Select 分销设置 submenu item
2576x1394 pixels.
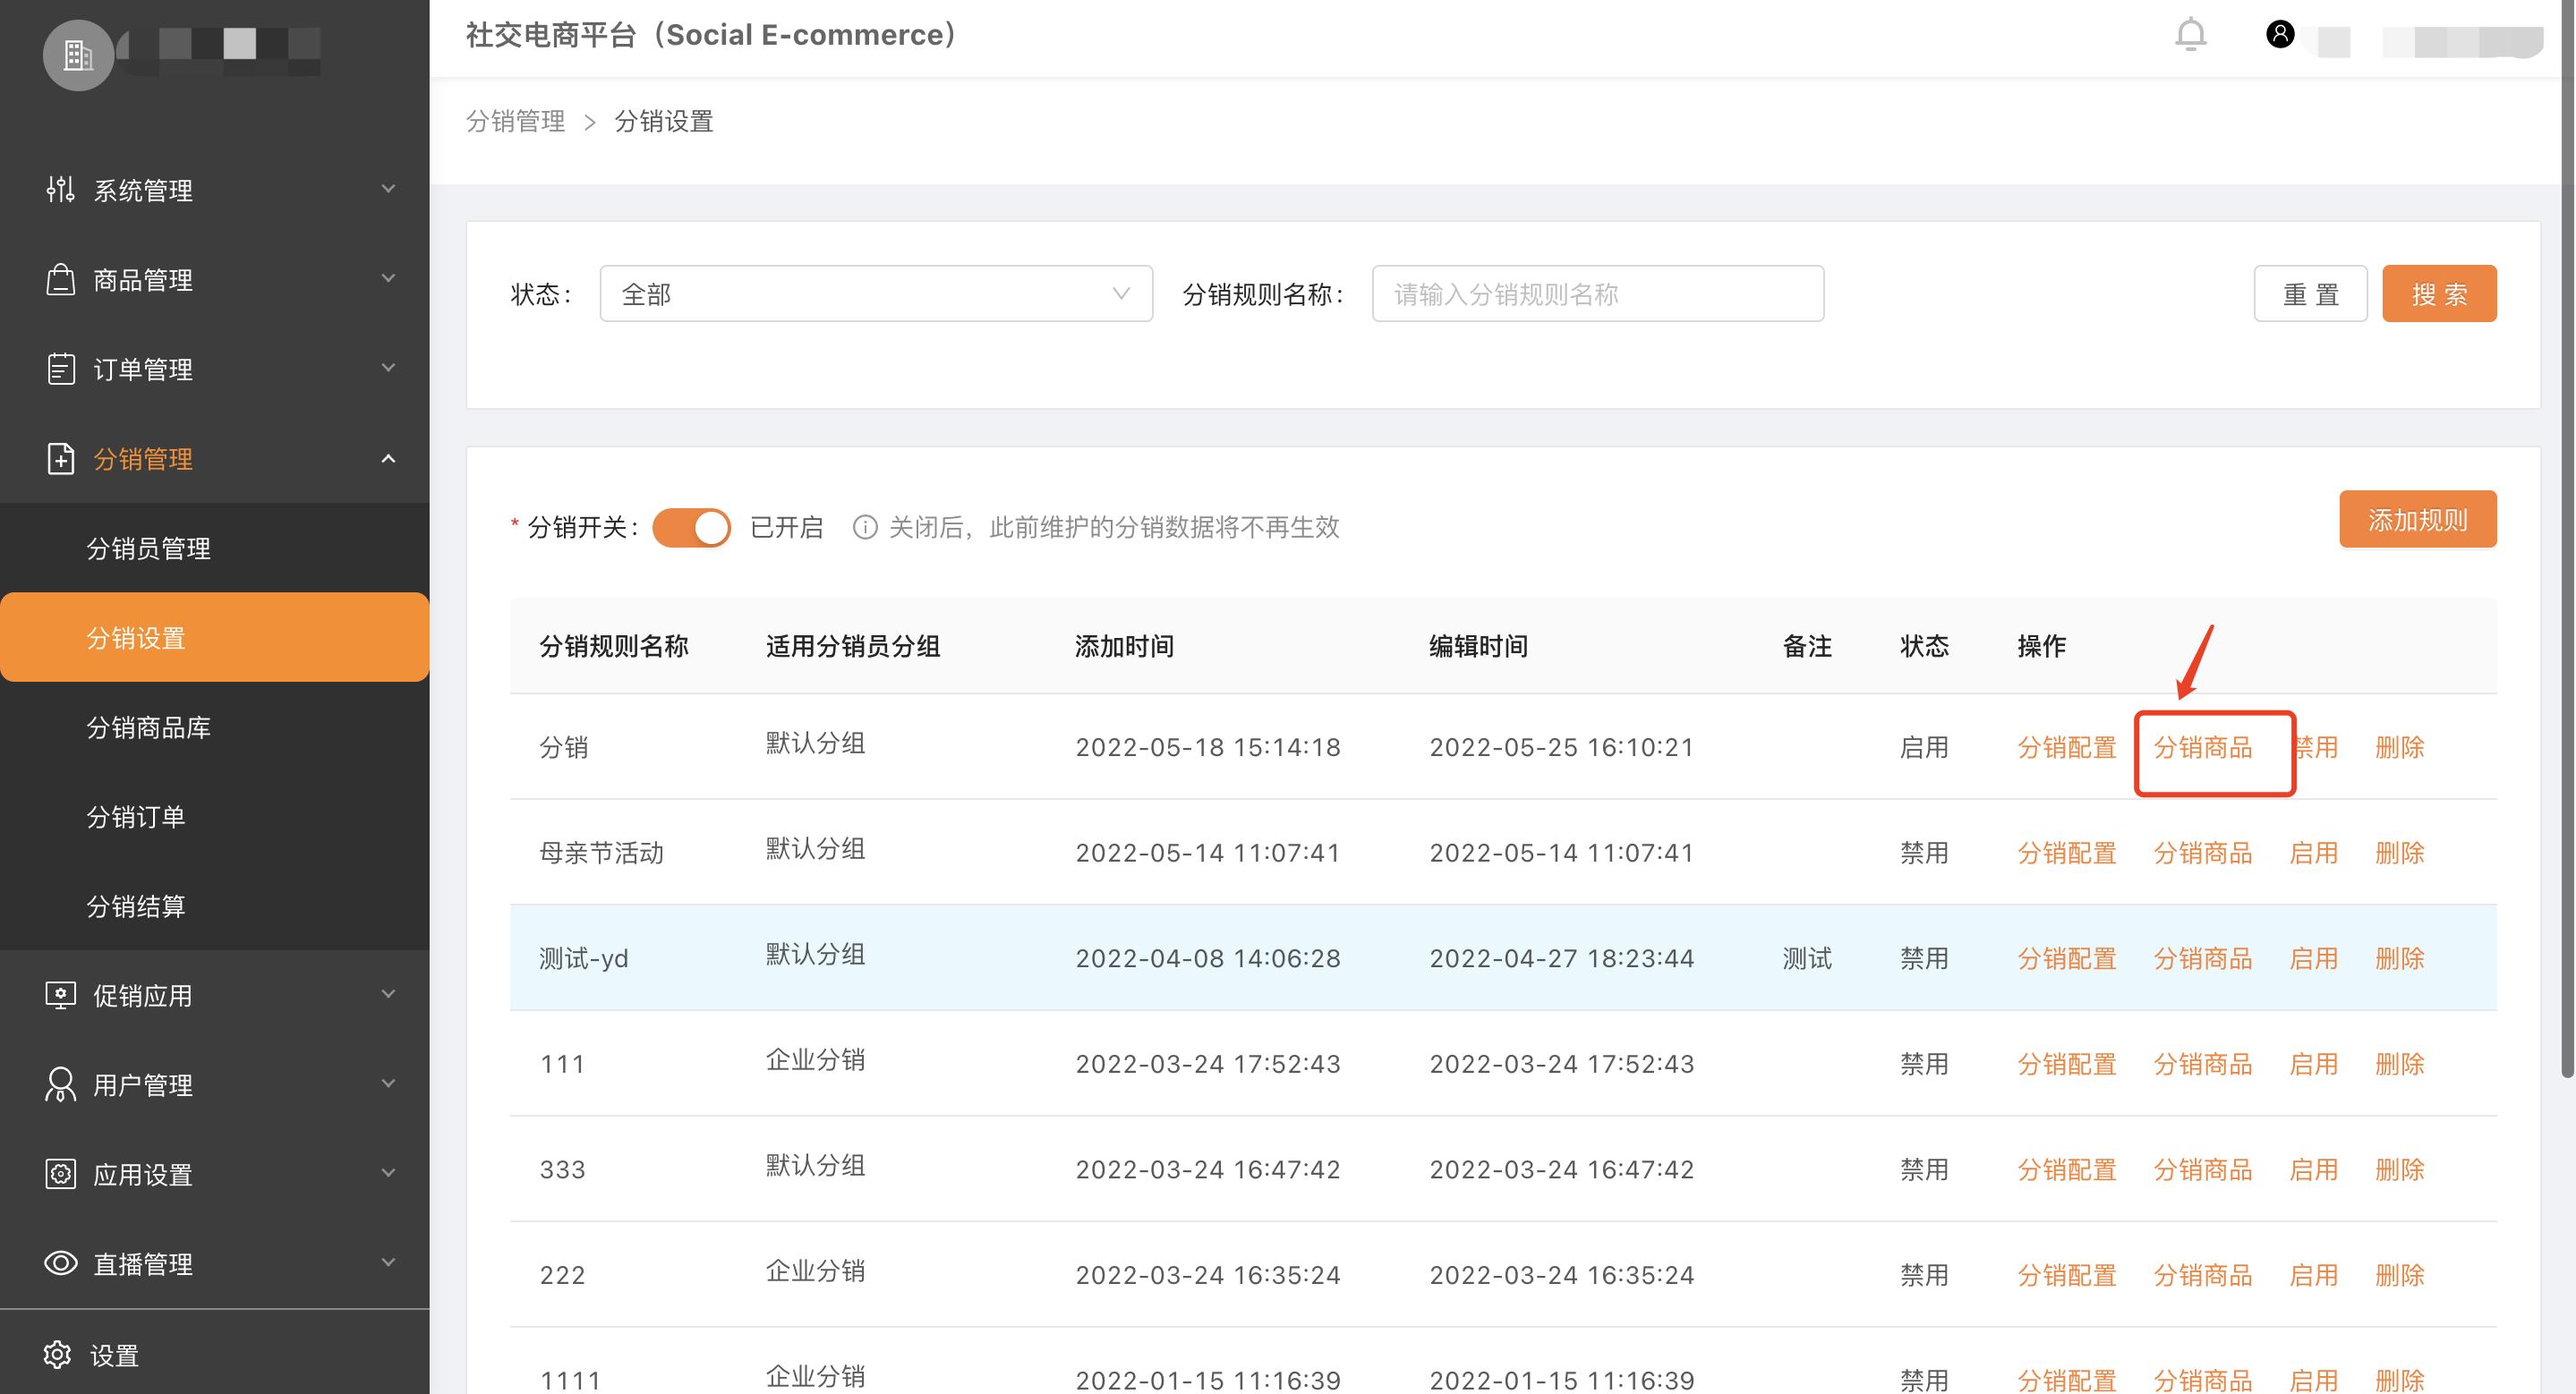[214, 638]
